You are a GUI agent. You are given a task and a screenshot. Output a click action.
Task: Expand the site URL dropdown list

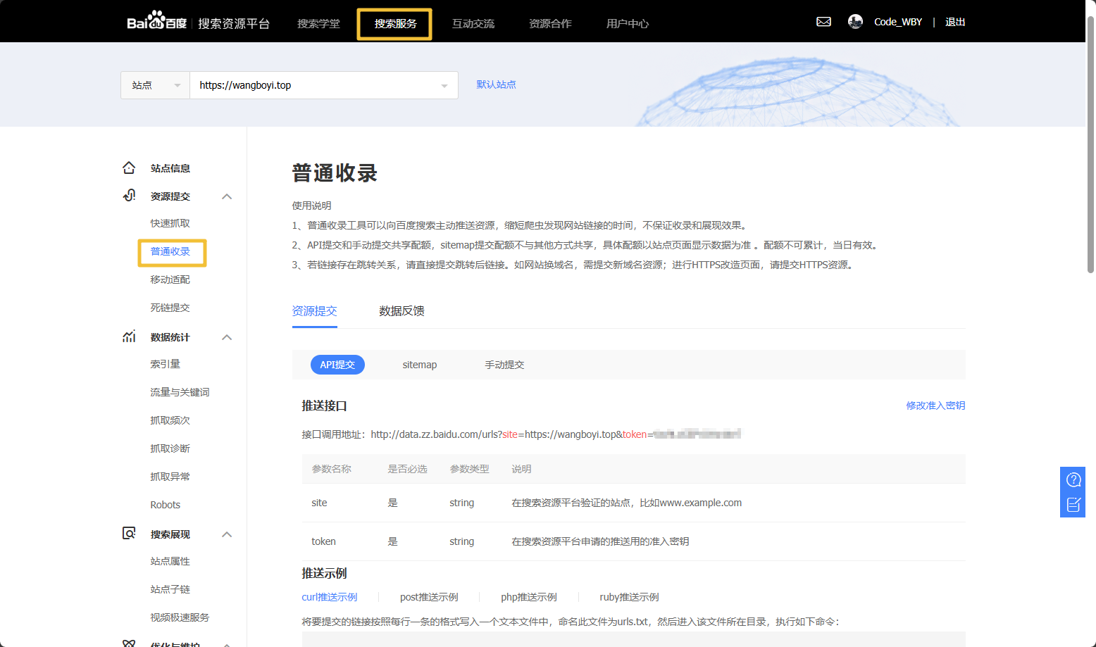[444, 86]
